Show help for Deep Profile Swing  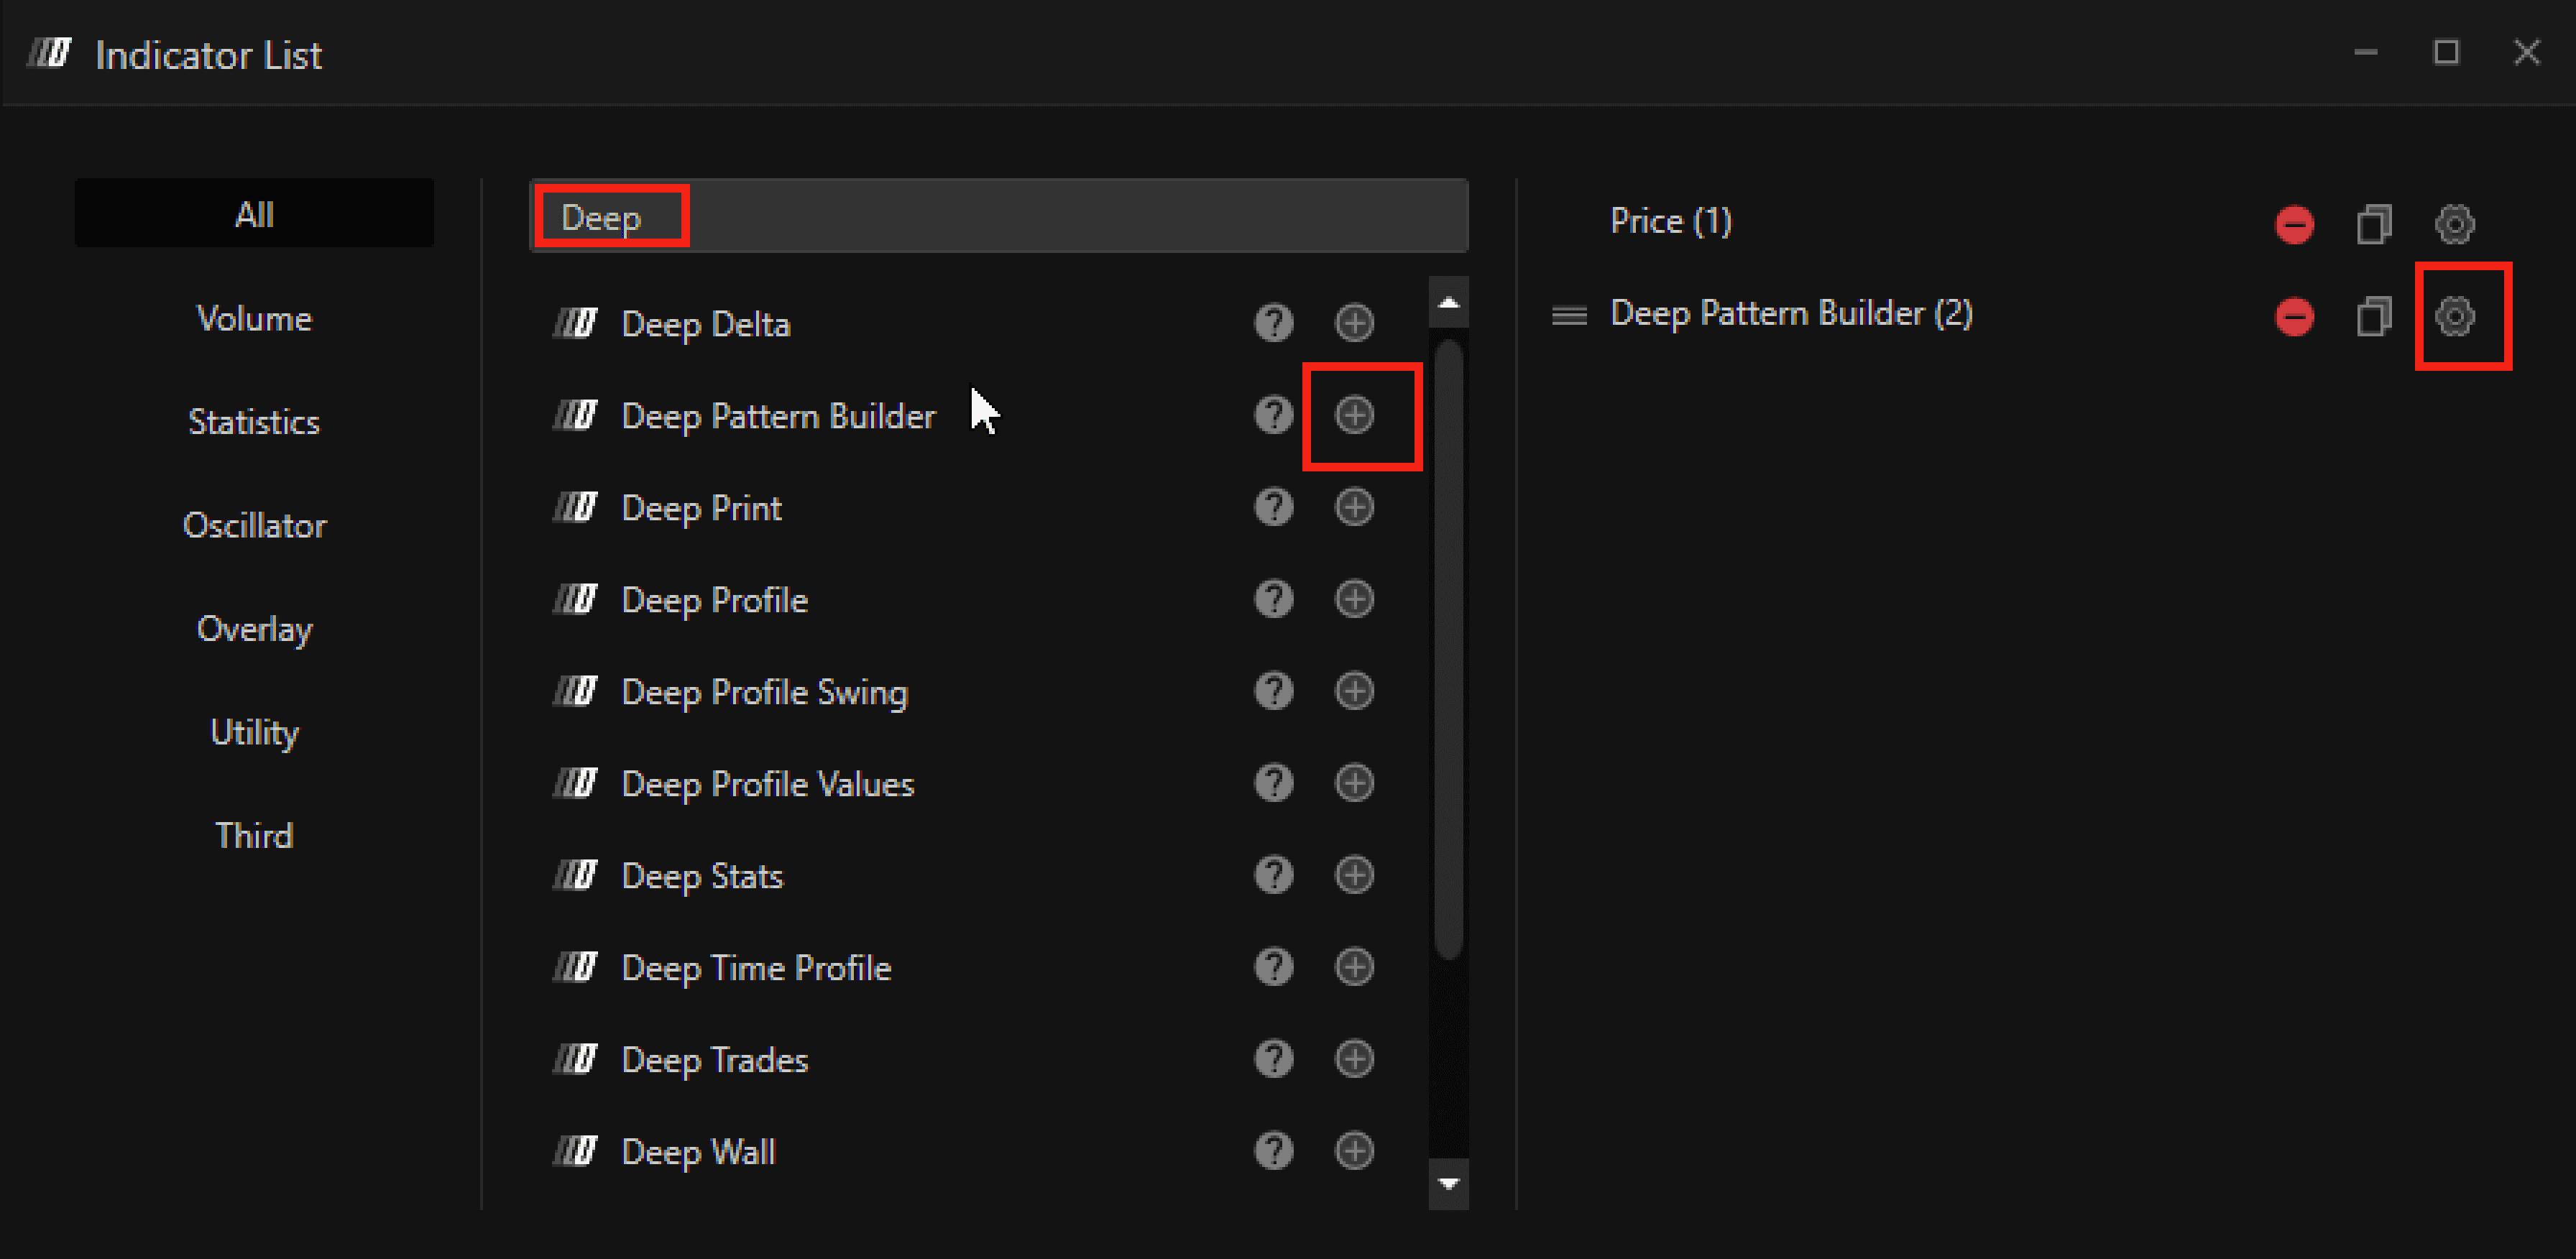click(1273, 691)
